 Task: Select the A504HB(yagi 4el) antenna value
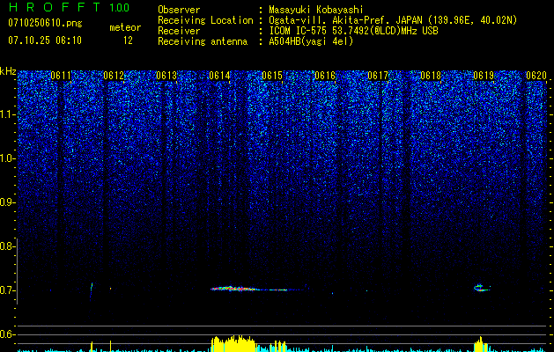tap(311, 41)
